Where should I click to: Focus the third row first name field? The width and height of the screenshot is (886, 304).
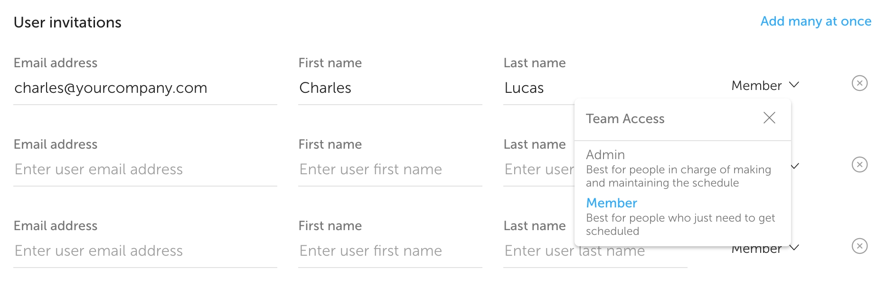pyautogui.click(x=389, y=251)
